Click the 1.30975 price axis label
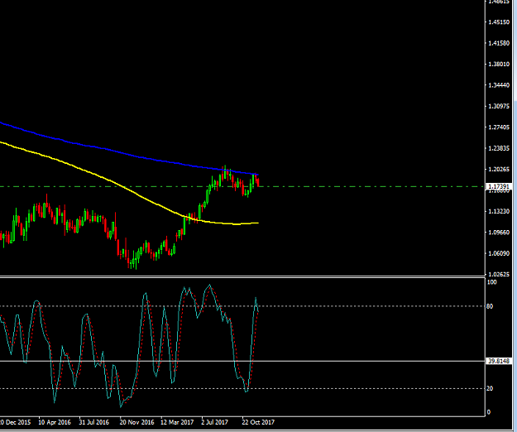Viewport: 517px width, 432px height. [x=499, y=106]
